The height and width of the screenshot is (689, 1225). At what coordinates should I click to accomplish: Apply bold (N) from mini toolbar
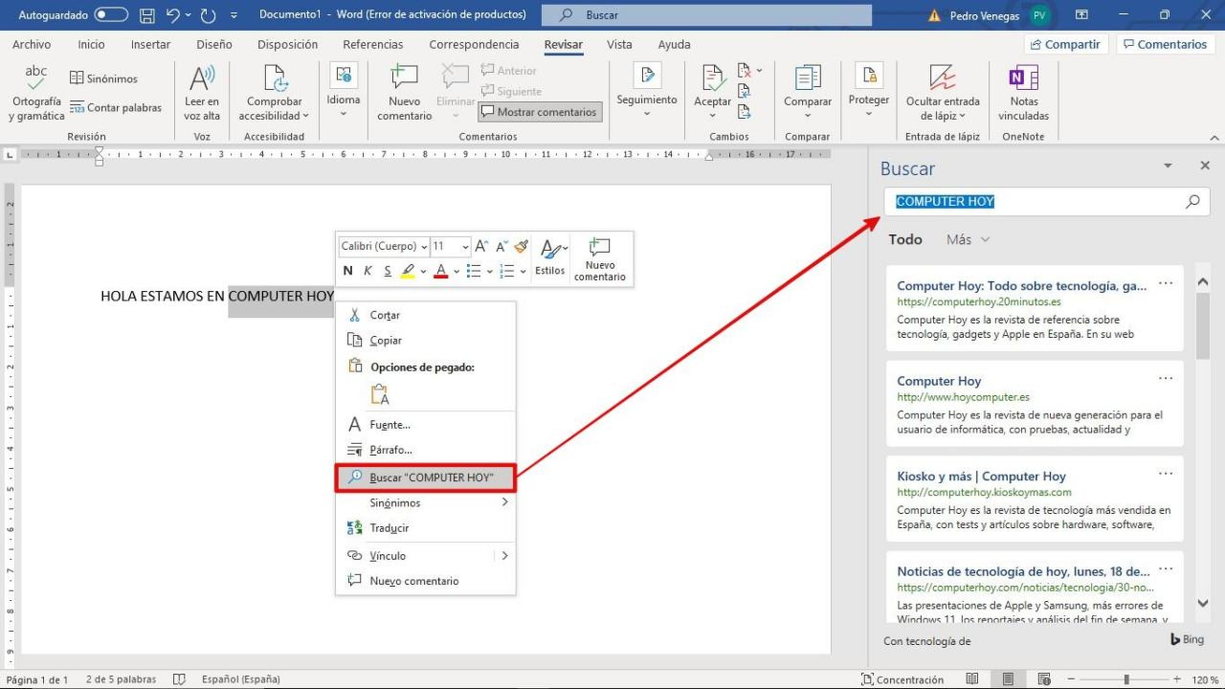click(x=348, y=270)
